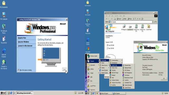Click Run... in the Windows Me Start menu
This screenshot has height=95, width=169.
93,81
